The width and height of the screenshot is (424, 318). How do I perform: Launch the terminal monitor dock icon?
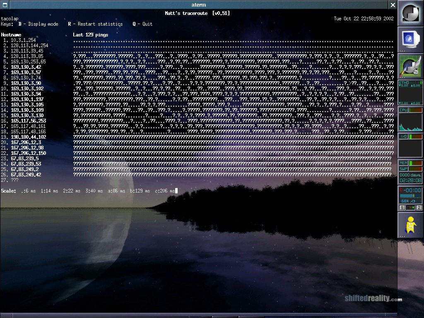[x=410, y=40]
